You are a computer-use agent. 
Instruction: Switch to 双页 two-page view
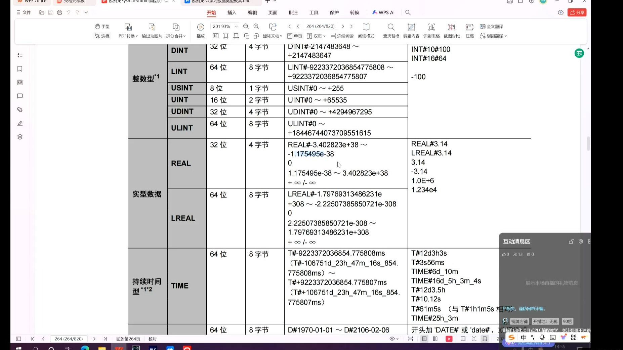click(x=315, y=36)
